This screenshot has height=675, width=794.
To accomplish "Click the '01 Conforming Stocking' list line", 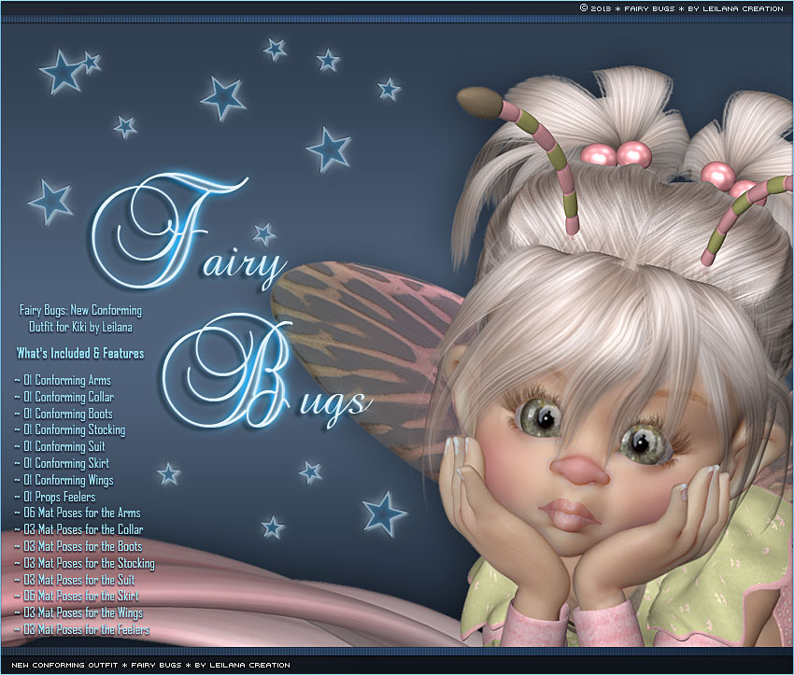I will (70, 430).
